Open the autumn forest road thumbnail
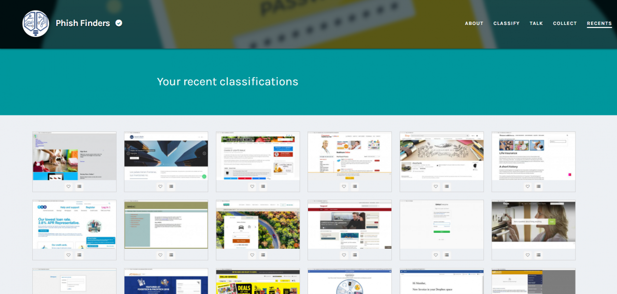The image size is (617, 294). point(258,225)
